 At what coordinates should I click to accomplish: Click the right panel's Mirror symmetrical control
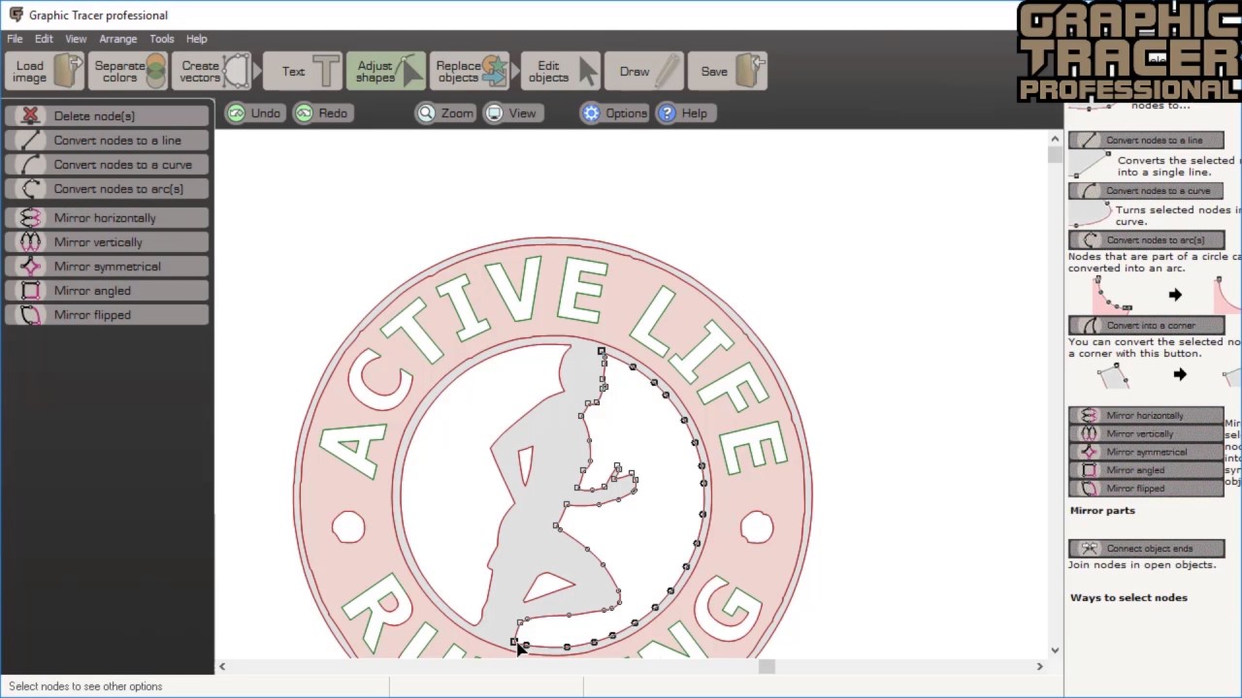coord(1146,452)
